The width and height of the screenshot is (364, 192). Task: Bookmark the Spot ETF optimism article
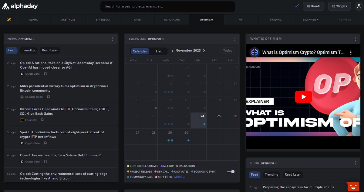[x=45, y=143]
